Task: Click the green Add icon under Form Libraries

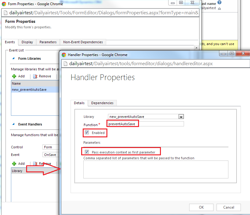Action: [14, 76]
